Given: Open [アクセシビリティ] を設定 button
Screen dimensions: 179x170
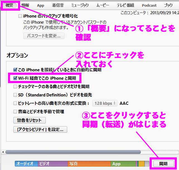Looking at the screenshot, I should coord(40,129).
